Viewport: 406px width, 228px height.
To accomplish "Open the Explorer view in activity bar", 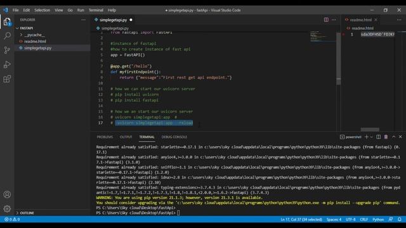I will 7,22.
